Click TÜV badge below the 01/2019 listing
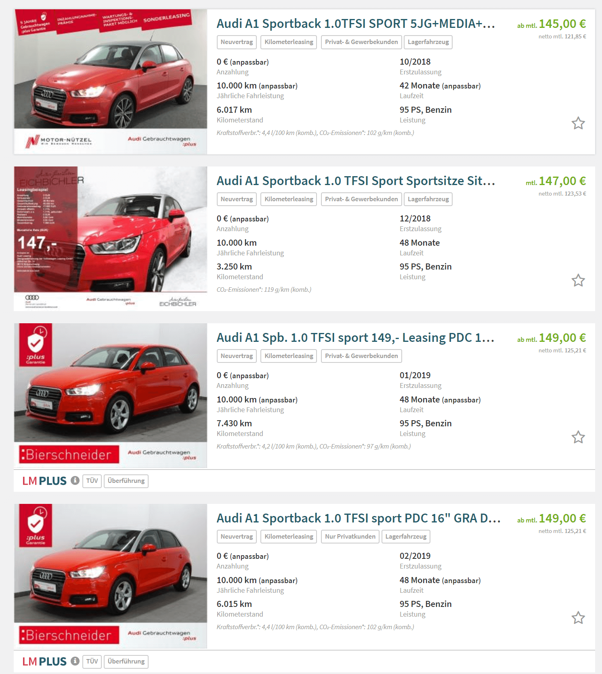602x674 pixels. pyautogui.click(x=92, y=481)
